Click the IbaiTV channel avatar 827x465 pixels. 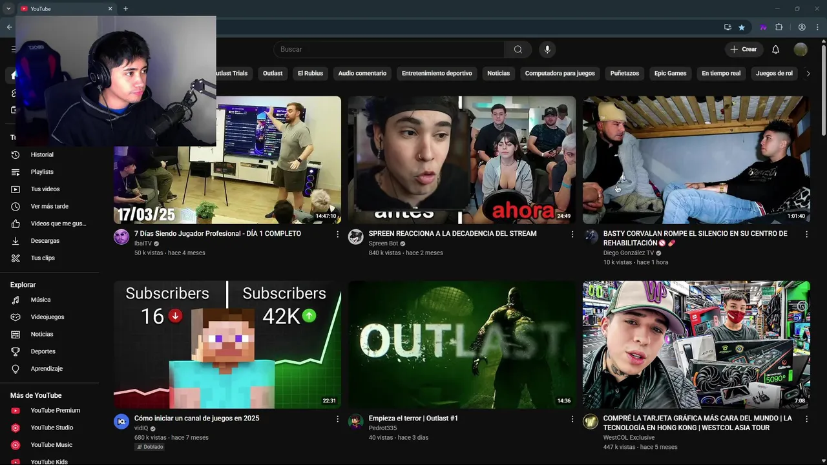coord(121,237)
